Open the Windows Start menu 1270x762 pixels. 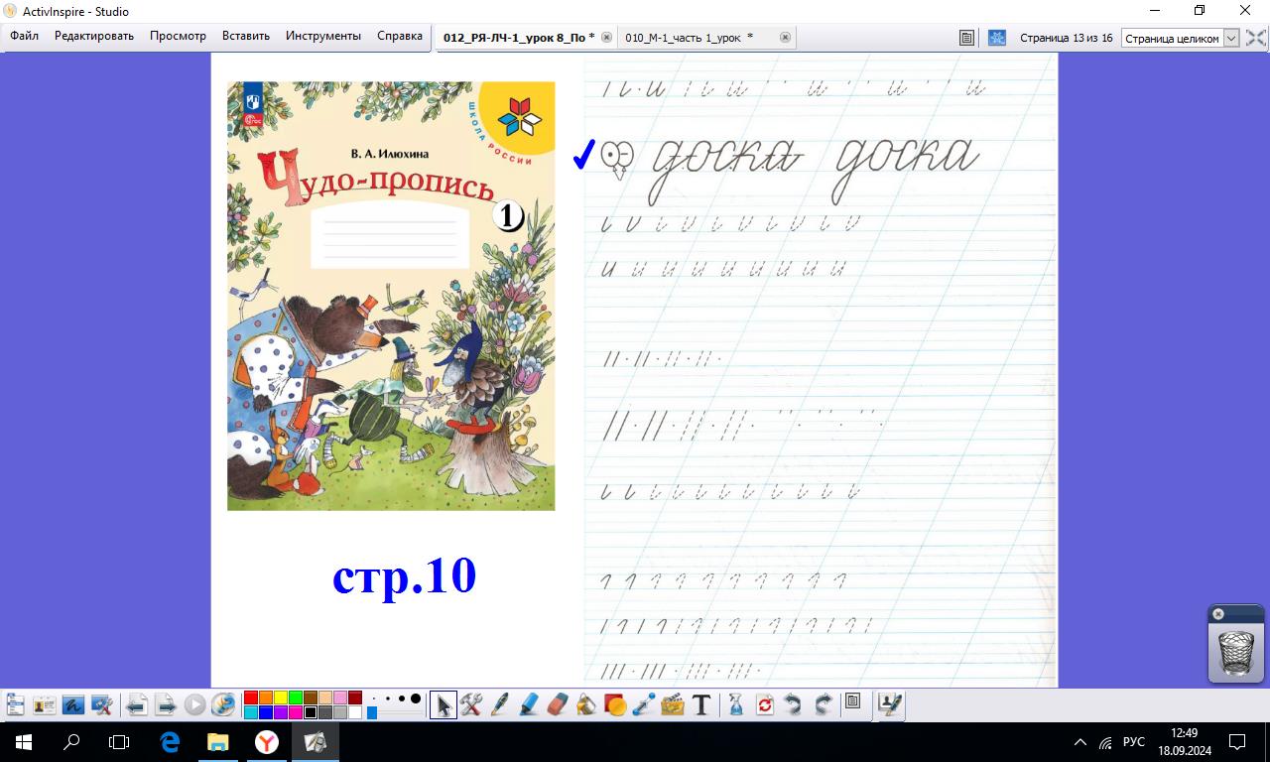22,741
